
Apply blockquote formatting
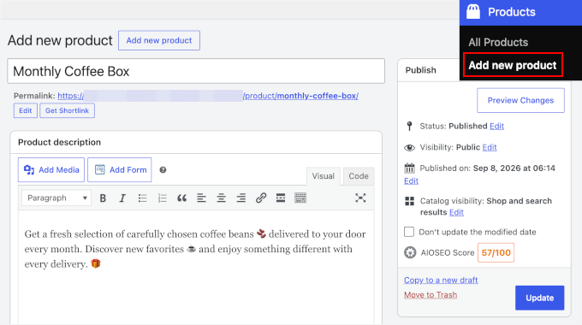tap(181, 198)
